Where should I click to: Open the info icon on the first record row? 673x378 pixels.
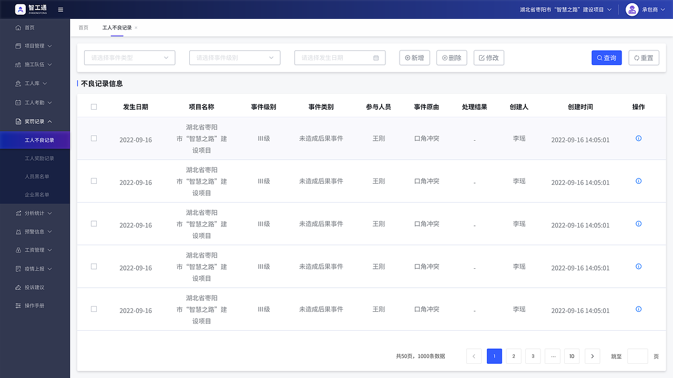pyautogui.click(x=638, y=138)
